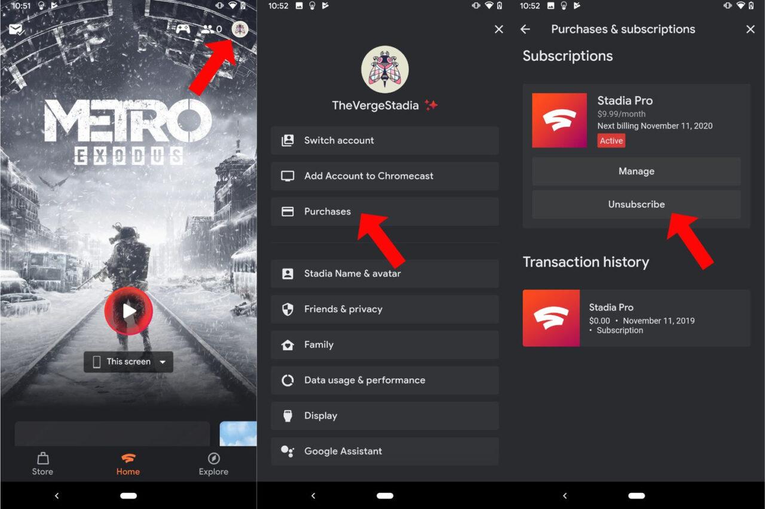Screen dimensions: 765x509
Task: Open the messages inbox icon on Stadia home
Action: click(16, 29)
